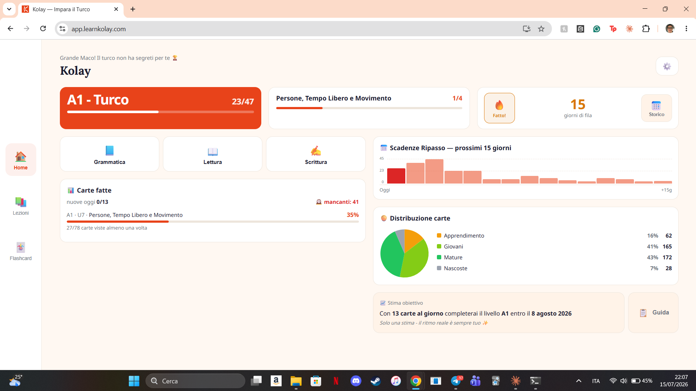
Task: Click the A1 - Turco progress bar
Action: [x=160, y=112]
